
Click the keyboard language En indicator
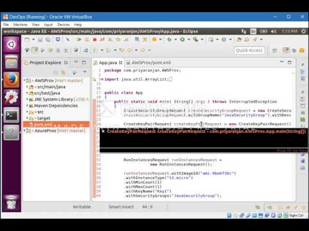tap(253, 31)
